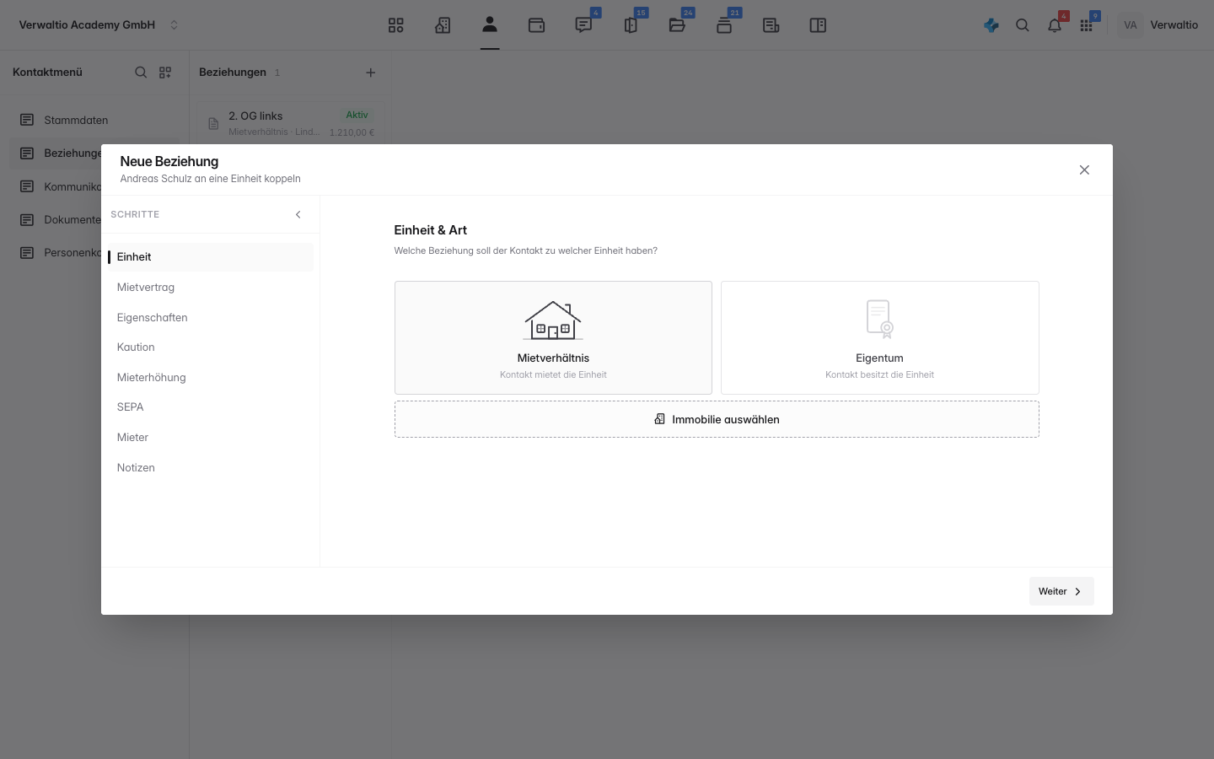The image size is (1214, 759).
Task: Go to the Mieterhöhung step
Action: click(x=211, y=378)
